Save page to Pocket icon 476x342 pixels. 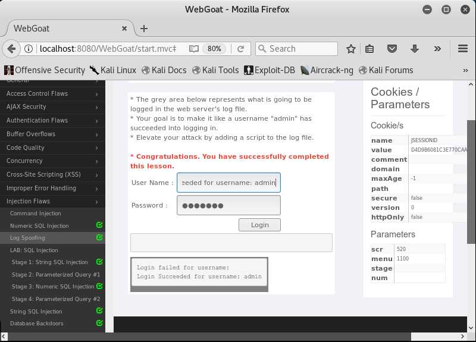click(x=392, y=49)
